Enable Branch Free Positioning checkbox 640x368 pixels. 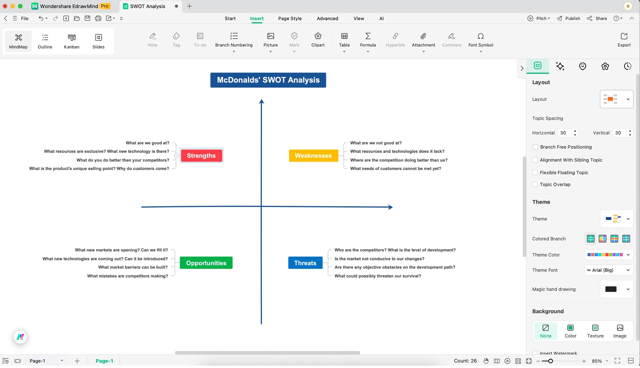click(x=535, y=147)
